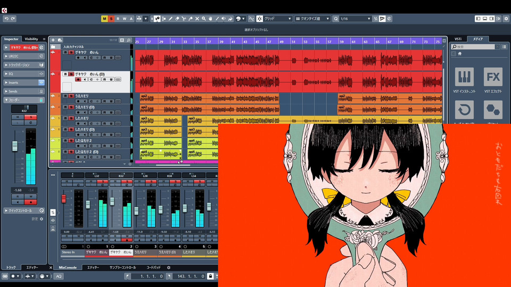Viewport: 511px width, 287px height.
Task: Select the Split (scissors) tool
Action: pyautogui.click(x=184, y=19)
